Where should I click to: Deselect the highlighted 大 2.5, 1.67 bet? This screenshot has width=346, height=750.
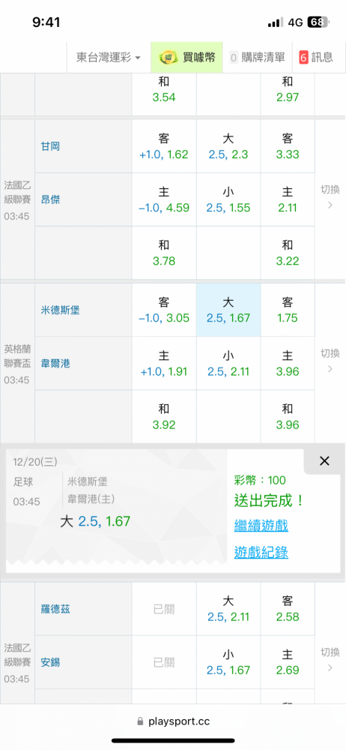[228, 310]
